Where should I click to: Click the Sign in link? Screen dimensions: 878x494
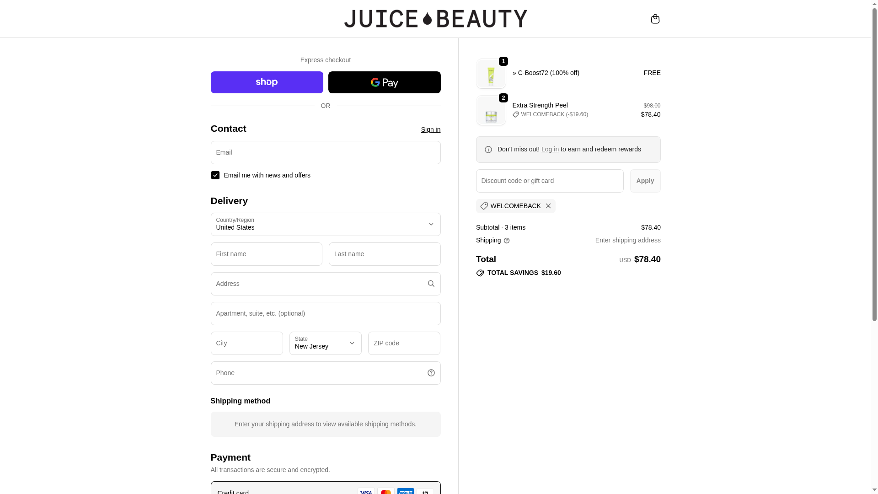430,129
